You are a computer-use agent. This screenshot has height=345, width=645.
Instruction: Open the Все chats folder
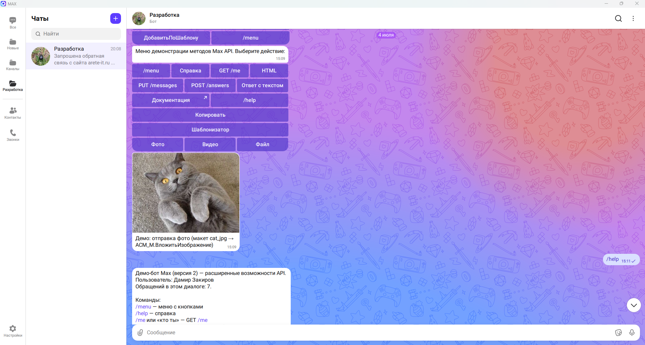13,23
